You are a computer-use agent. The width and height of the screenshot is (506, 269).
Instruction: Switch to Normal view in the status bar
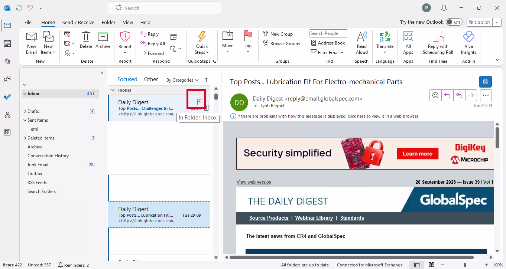[417, 265]
